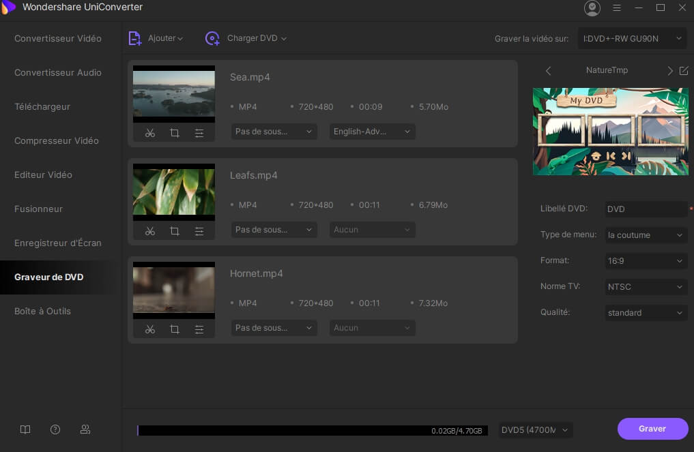Click the scissors trim icon under Sea.mp4
The height and width of the screenshot is (452, 694).
pos(150,133)
